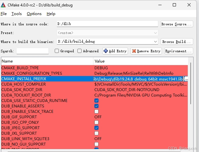Click Browse Source button
The height and width of the screenshot is (152, 199).
coord(177,24)
